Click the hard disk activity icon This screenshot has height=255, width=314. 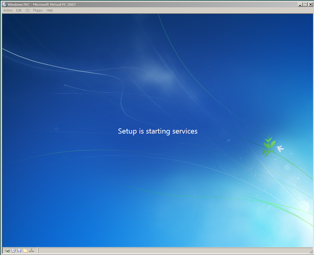pyautogui.click(x=7, y=250)
